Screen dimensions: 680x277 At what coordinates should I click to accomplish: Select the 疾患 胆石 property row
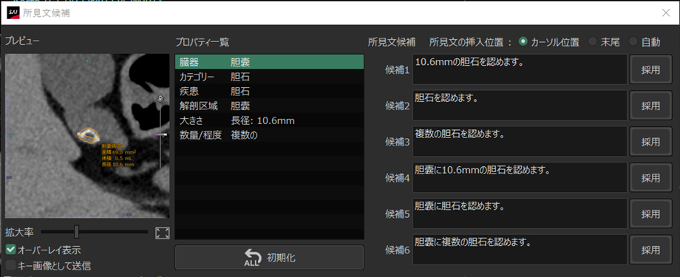269,92
